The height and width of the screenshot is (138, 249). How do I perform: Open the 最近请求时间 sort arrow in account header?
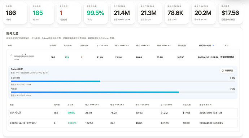213,45
